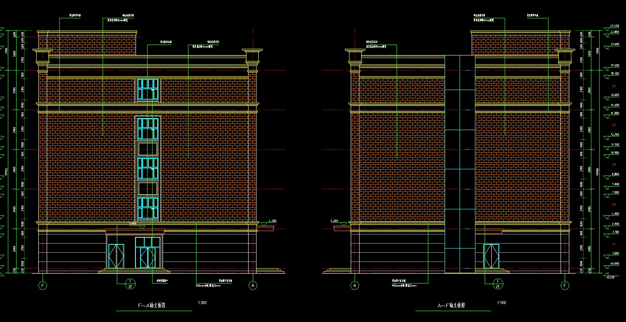Select the single door on the right elevation

tap(491, 256)
